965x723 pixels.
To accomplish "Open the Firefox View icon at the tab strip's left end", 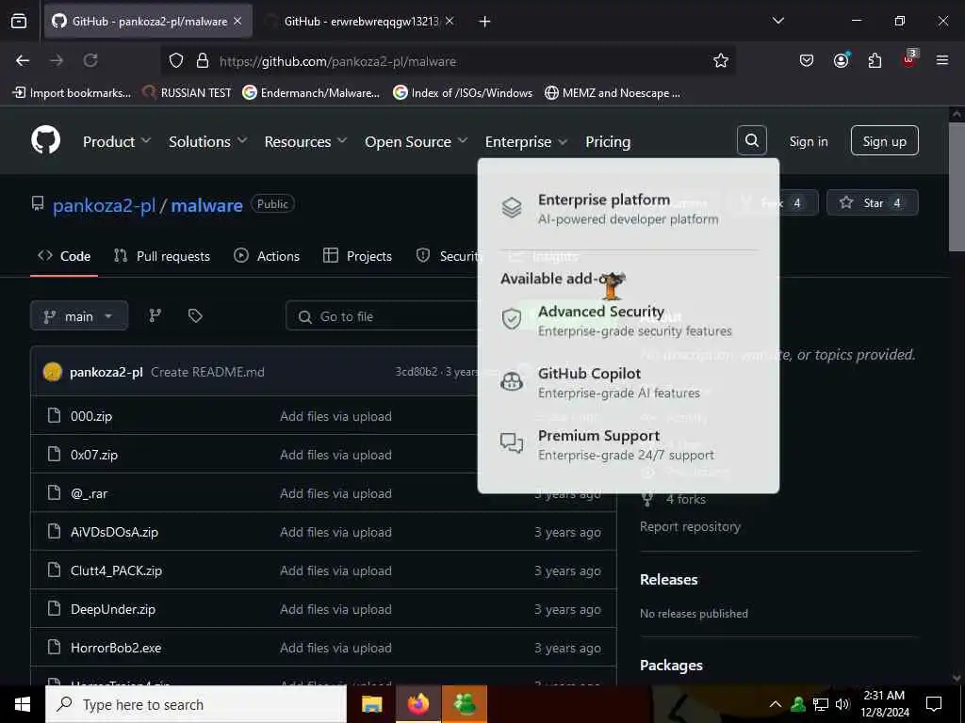I will click(x=19, y=21).
